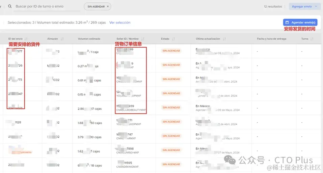The height and width of the screenshot is (173, 323).
Task: Click the calendar icon on Agendar envío(s)
Action: (x=287, y=23)
